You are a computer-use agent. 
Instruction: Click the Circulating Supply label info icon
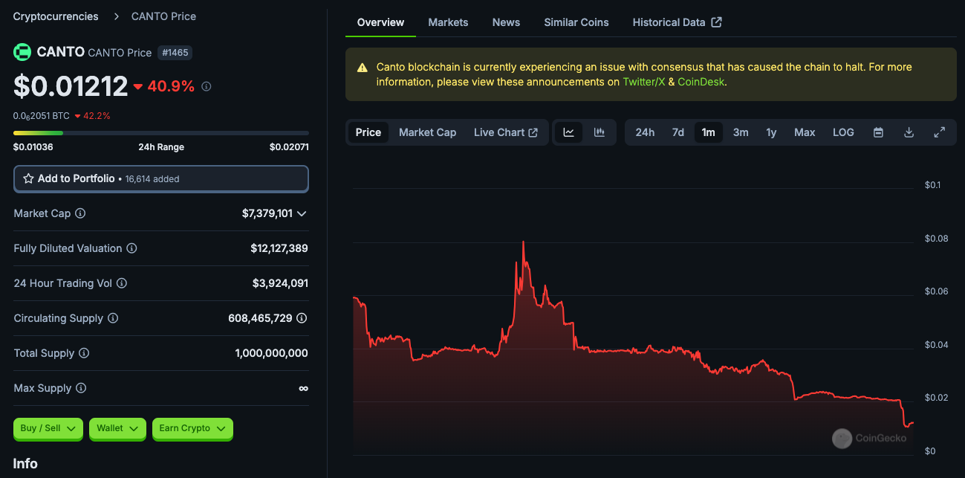point(113,318)
